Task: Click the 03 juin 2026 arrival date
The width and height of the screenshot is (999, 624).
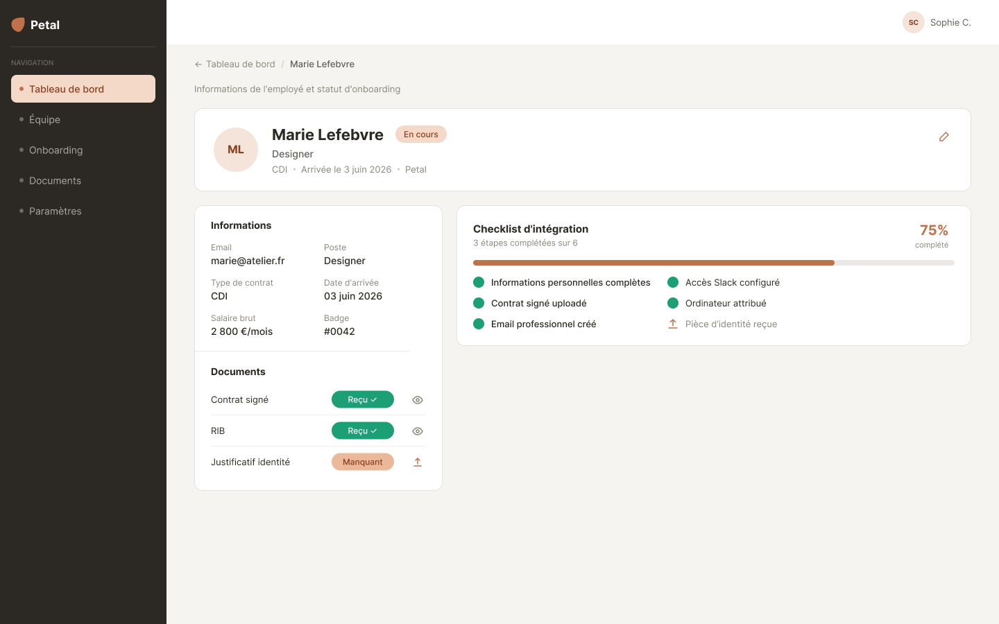Action: tap(353, 296)
